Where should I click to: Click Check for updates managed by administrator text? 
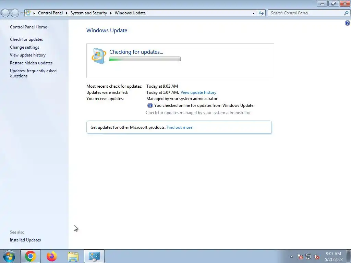(198, 113)
